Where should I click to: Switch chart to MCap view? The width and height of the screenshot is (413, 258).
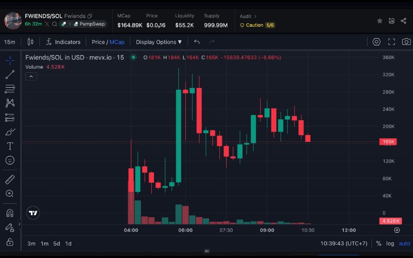(117, 42)
